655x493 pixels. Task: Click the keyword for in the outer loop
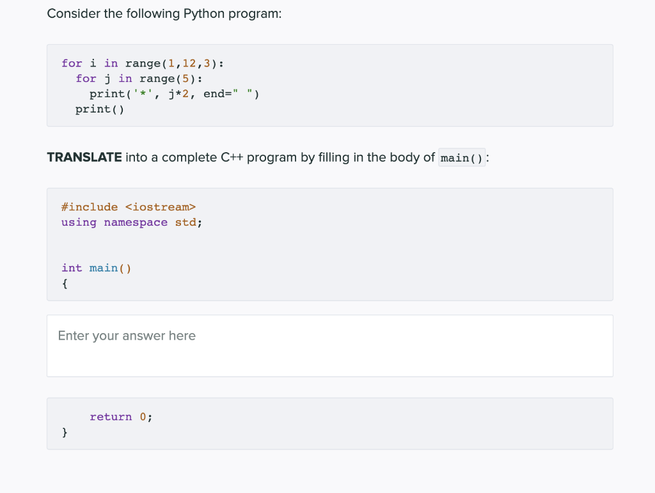coord(72,63)
